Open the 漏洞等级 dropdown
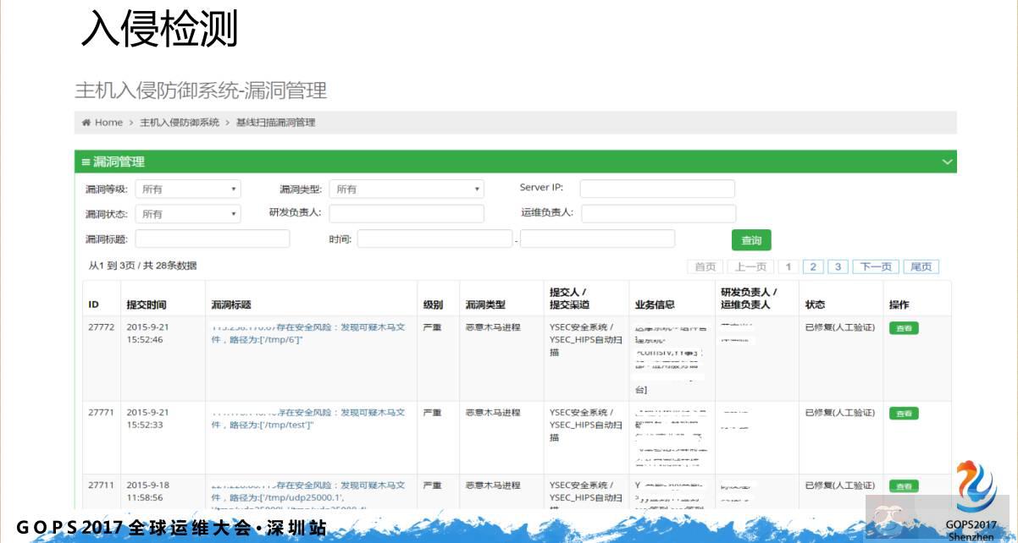Screen dimensions: 1018x543 [x=188, y=188]
